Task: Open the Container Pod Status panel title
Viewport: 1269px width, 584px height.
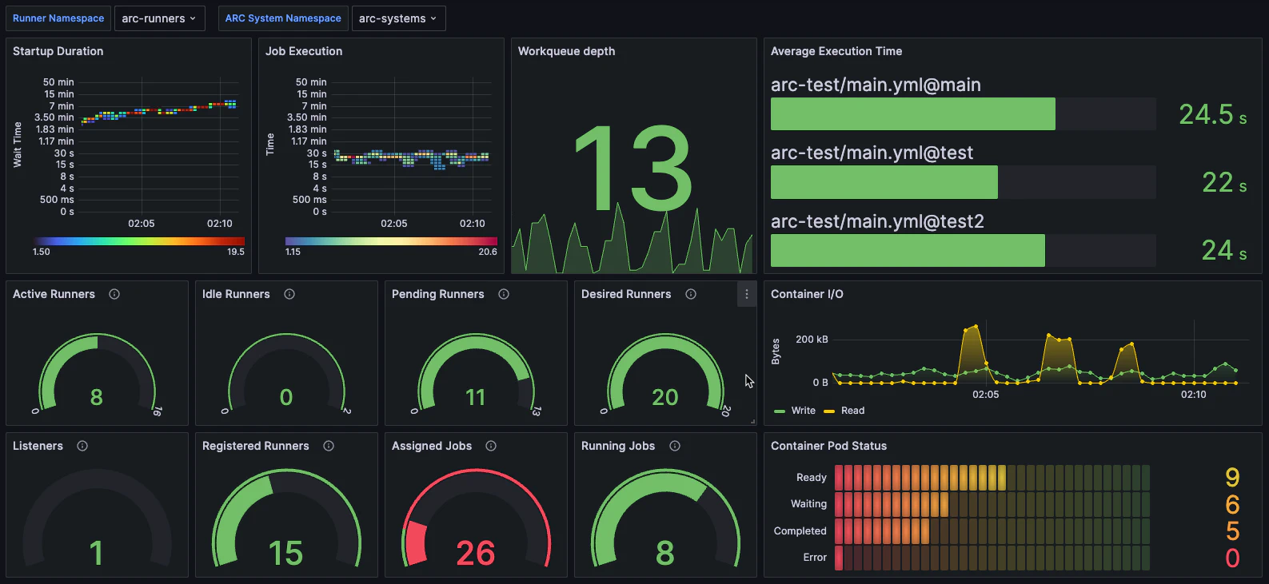Action: tap(828, 446)
